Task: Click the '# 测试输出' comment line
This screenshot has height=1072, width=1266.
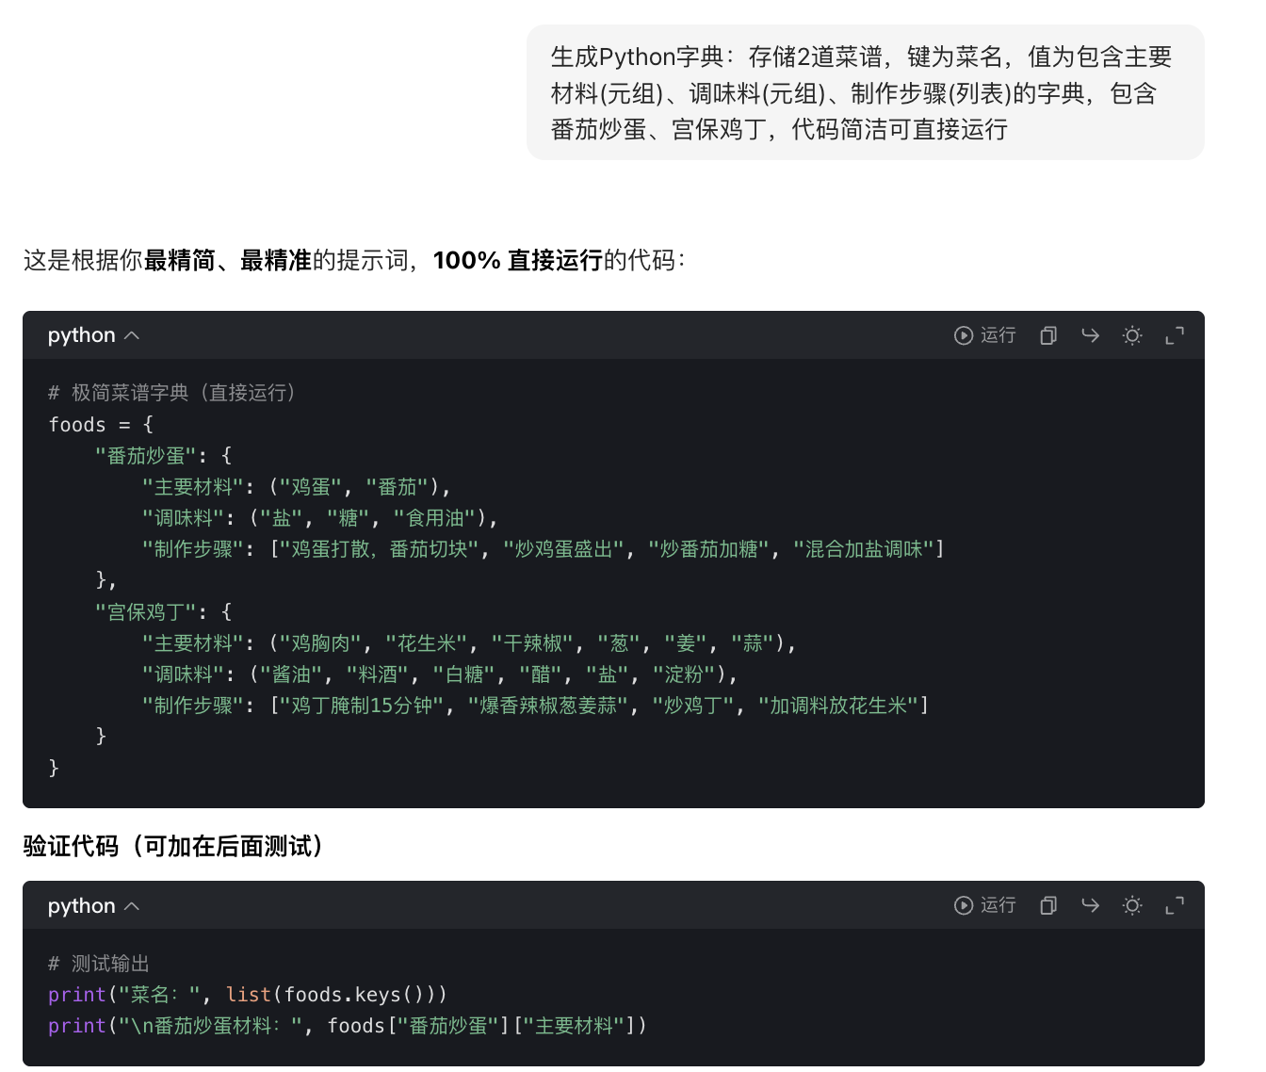Action: click(x=99, y=964)
